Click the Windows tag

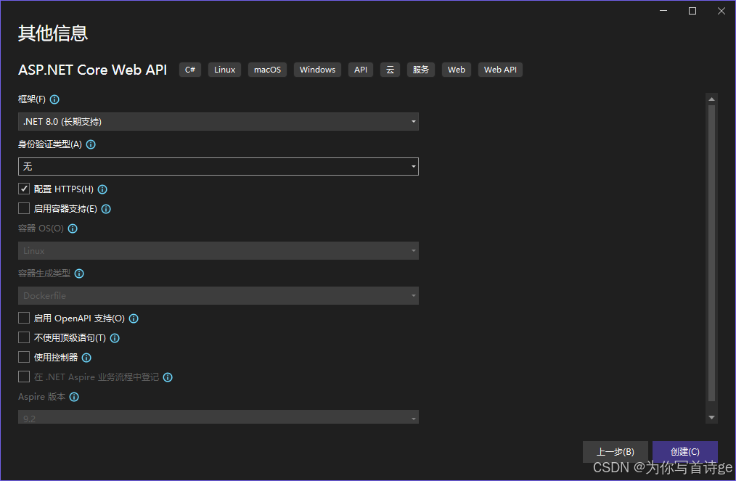click(x=317, y=70)
